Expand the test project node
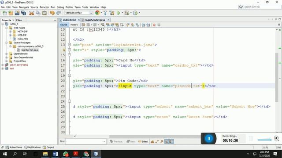The image size is (282, 158). [3, 68]
